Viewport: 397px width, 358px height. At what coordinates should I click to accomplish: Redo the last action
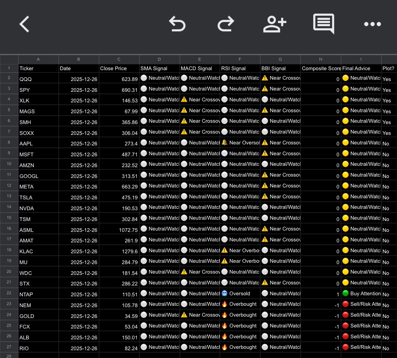(x=226, y=24)
